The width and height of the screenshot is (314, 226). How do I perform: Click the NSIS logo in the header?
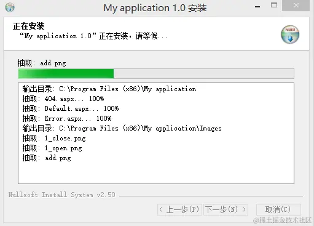290,34
